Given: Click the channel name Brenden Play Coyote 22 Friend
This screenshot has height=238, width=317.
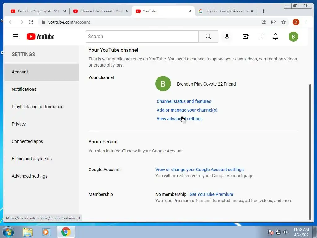Looking at the screenshot, I should click(206, 84).
